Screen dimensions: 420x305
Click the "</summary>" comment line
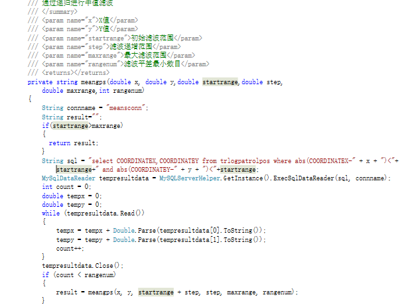tap(52, 11)
